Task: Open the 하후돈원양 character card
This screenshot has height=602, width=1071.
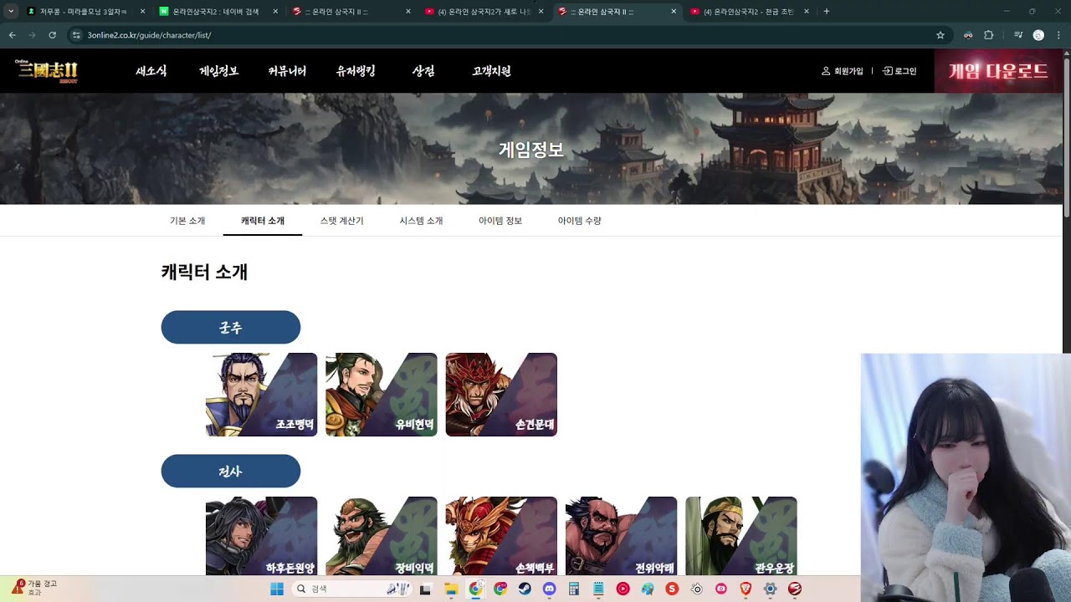Action: tap(261, 536)
